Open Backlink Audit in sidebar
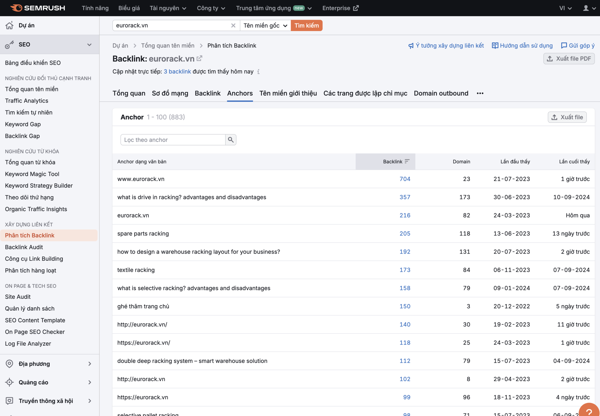600x416 pixels. point(24,247)
